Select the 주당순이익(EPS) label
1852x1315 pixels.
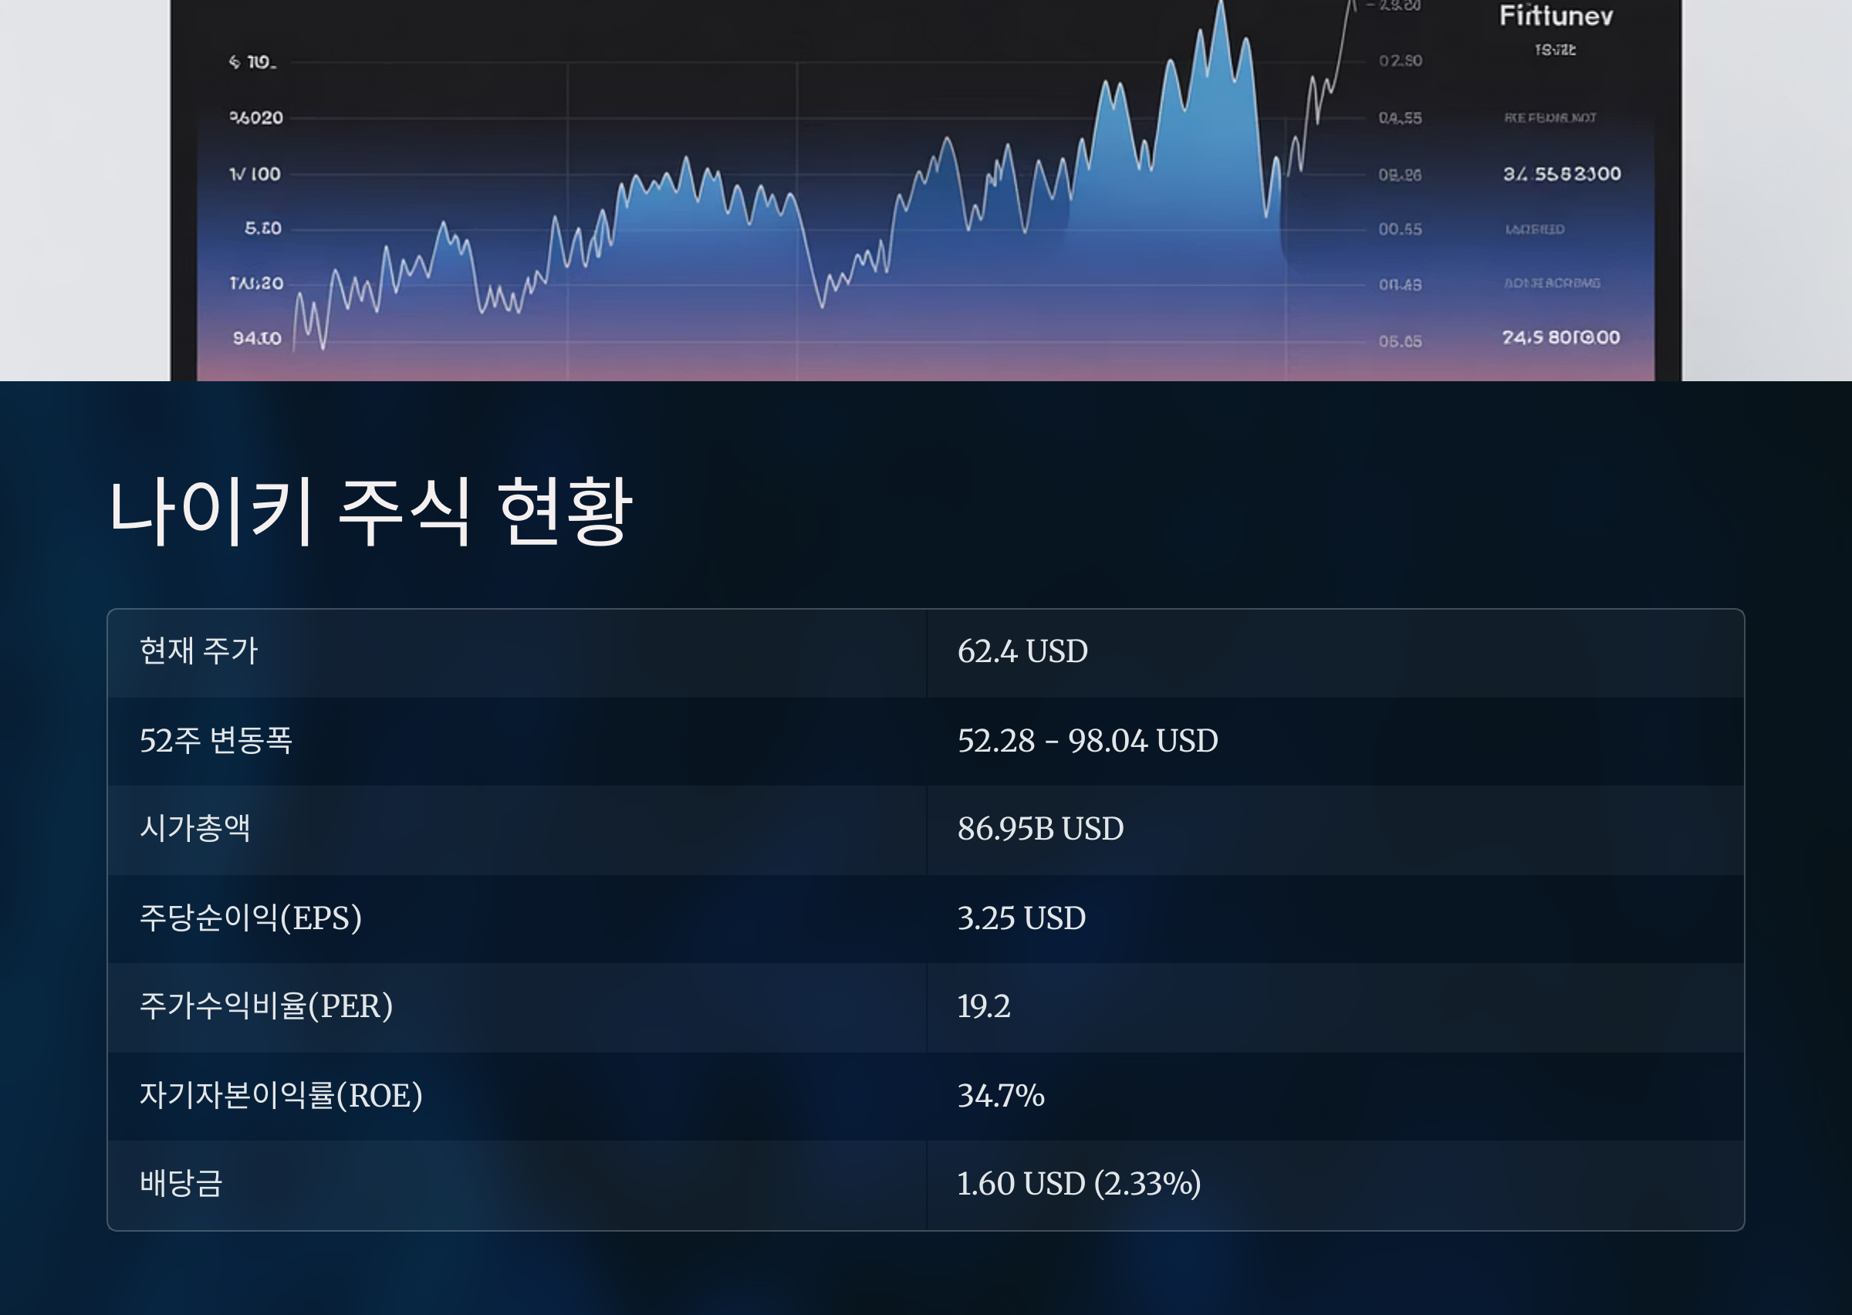click(x=250, y=918)
